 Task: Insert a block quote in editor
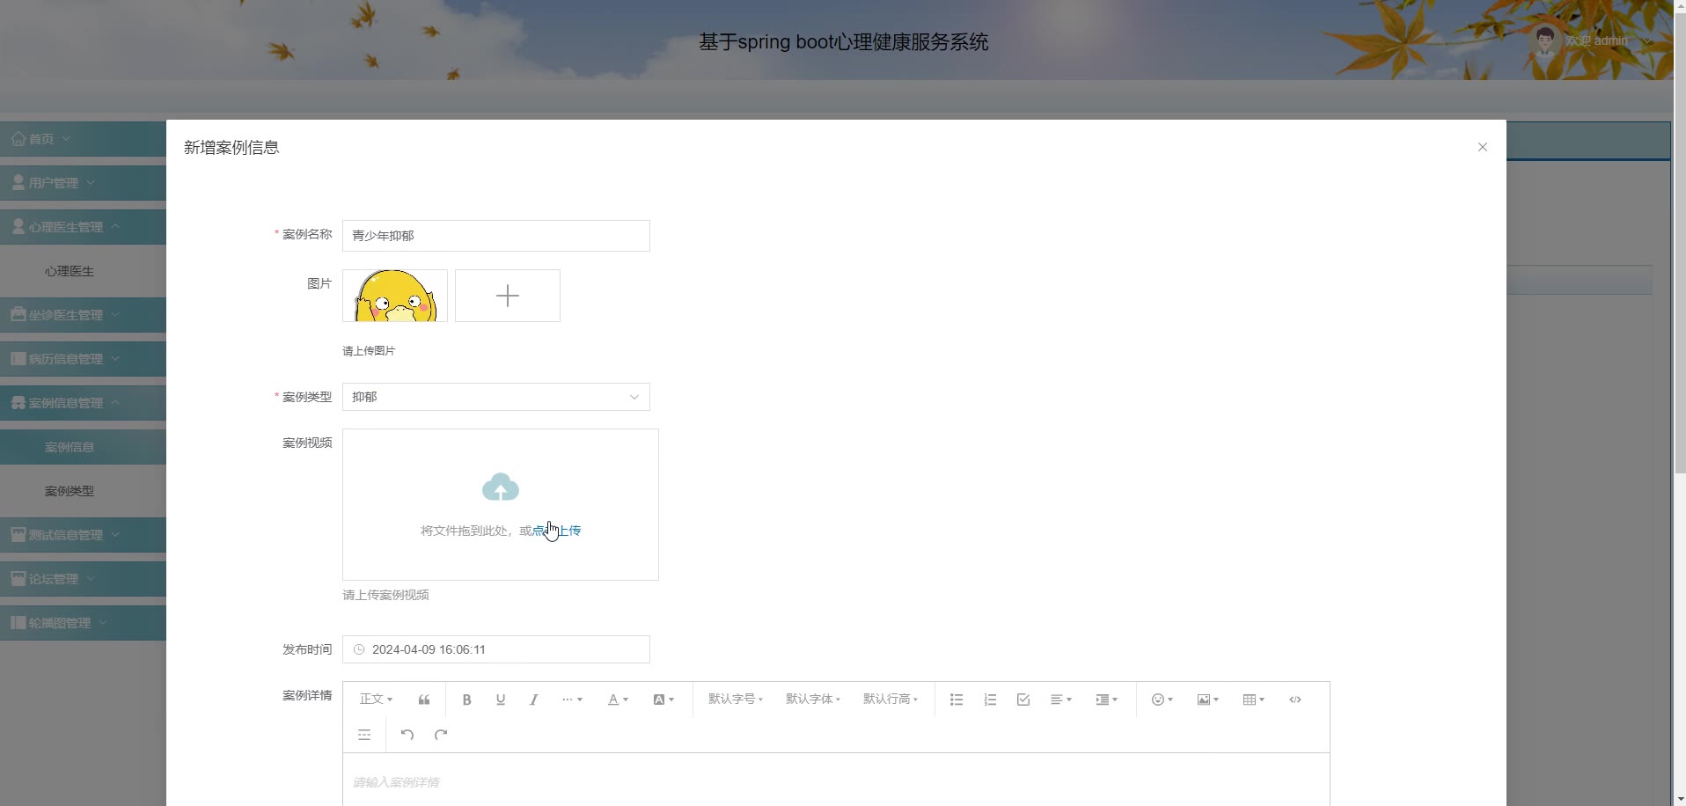point(424,700)
